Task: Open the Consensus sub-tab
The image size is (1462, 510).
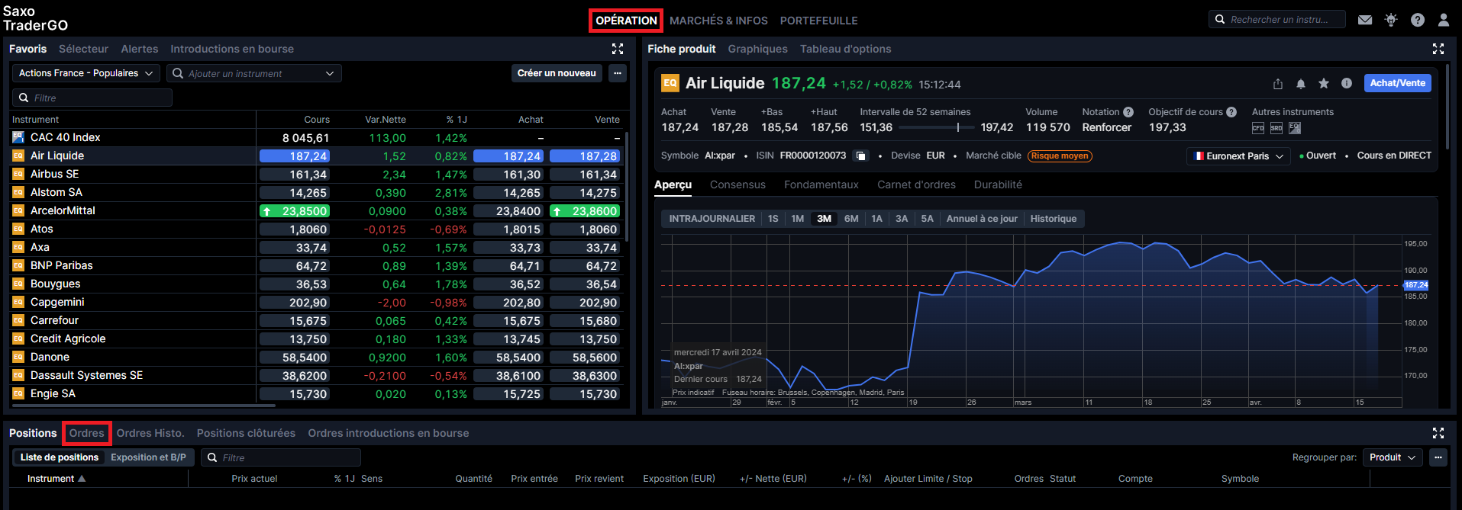Action: tap(737, 184)
